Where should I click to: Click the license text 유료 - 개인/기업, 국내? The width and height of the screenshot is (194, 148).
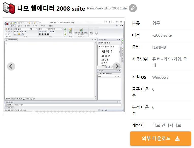pos(170,62)
